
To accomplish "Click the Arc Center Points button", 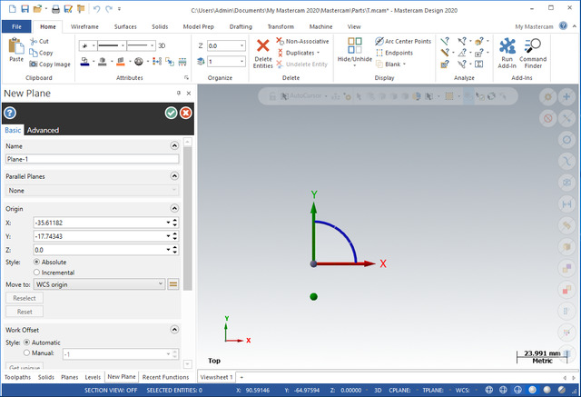I will (402, 42).
